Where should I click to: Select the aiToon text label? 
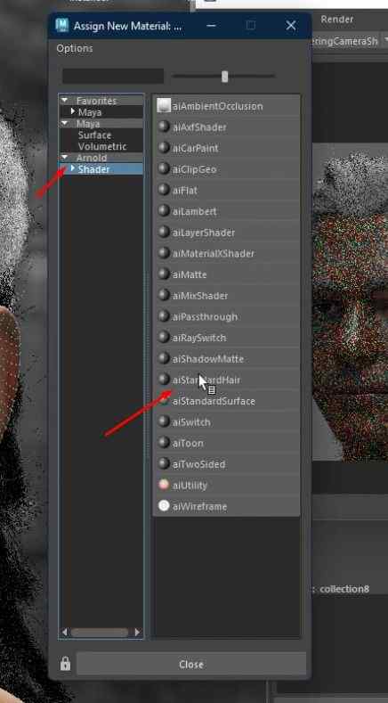click(x=188, y=443)
